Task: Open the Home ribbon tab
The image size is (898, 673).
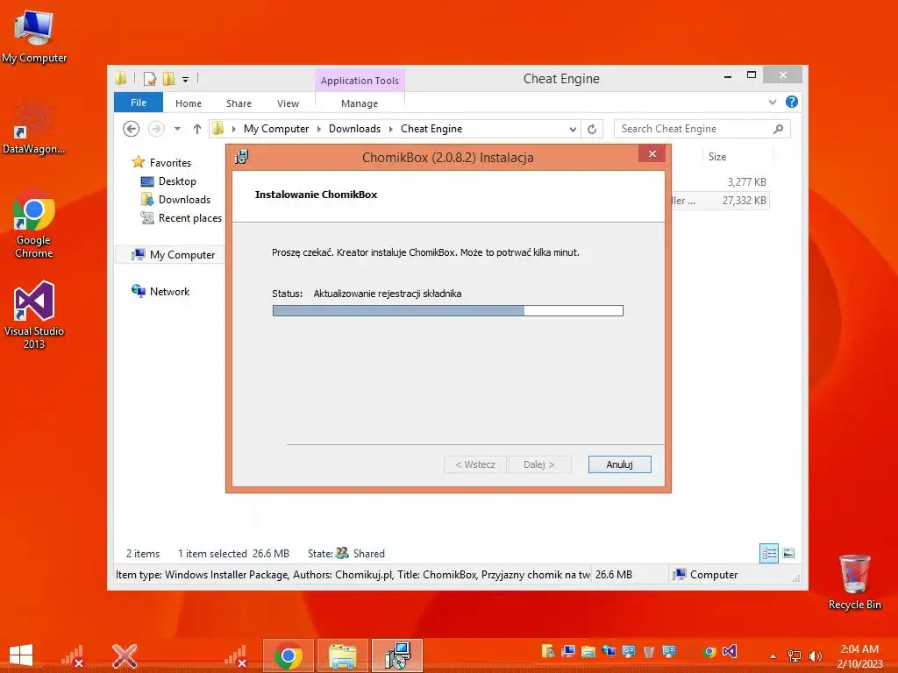Action: [189, 103]
